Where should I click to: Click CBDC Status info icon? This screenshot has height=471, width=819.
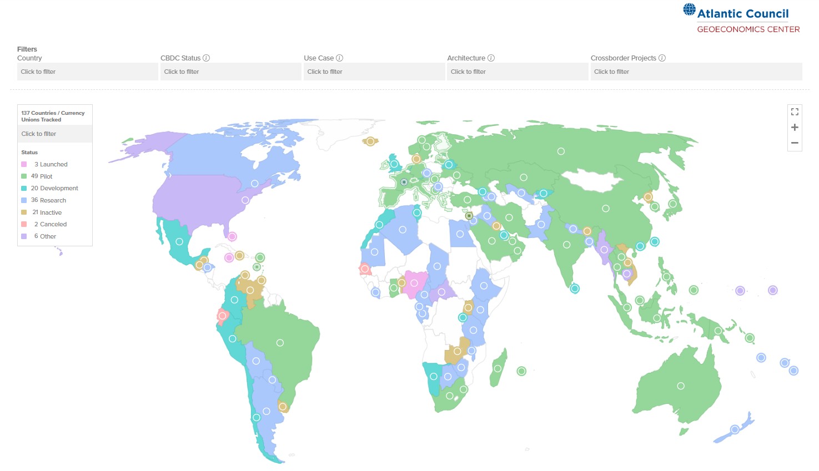coord(206,58)
